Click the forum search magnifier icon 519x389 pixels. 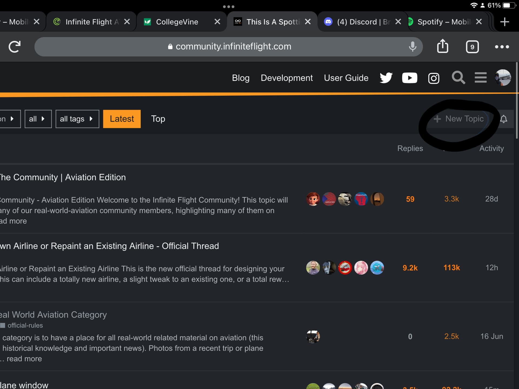coord(458,78)
